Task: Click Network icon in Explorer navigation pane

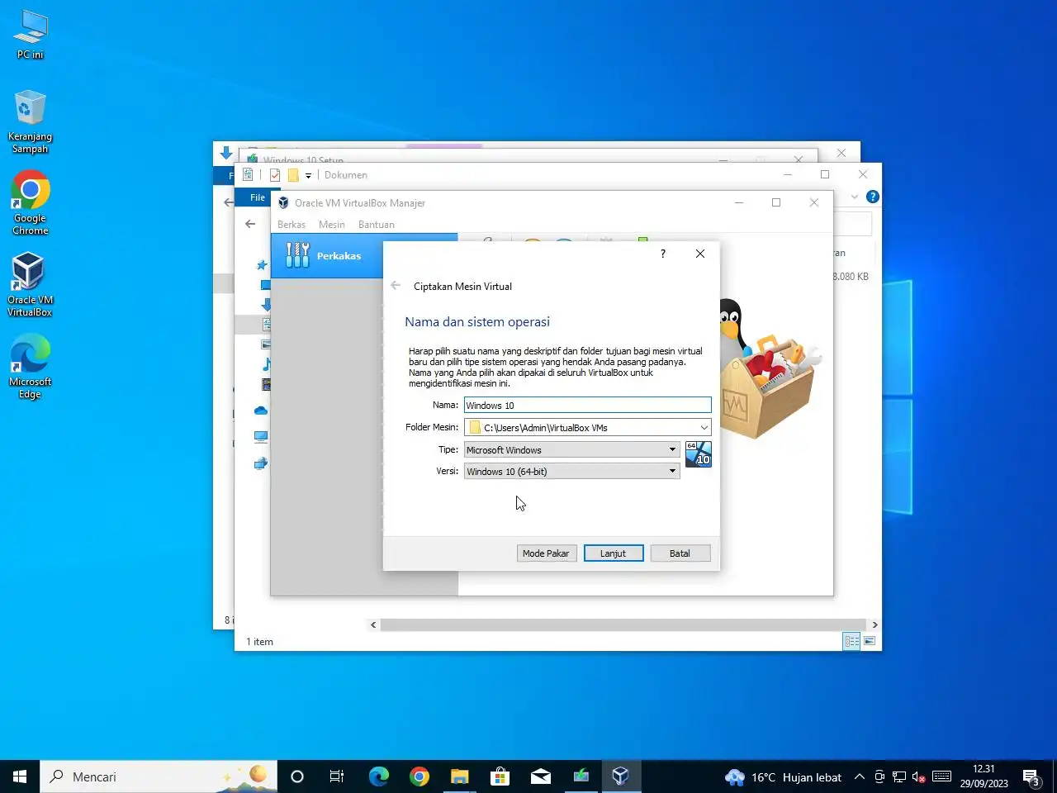Action: 261,463
